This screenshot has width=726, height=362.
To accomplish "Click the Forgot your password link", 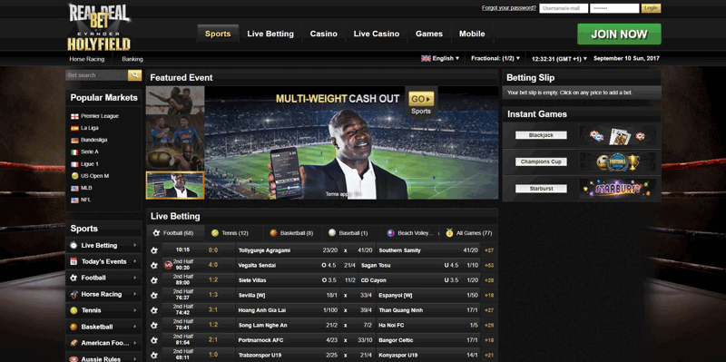I will (509, 8).
